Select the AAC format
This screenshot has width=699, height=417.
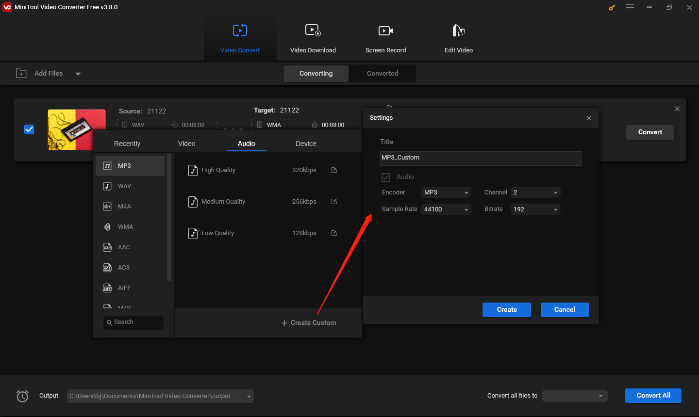[130, 247]
